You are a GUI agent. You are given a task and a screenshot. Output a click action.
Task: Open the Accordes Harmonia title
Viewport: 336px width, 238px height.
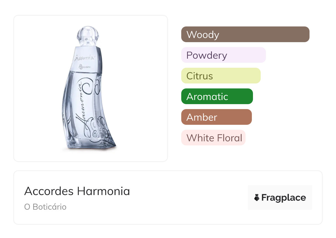(77, 191)
